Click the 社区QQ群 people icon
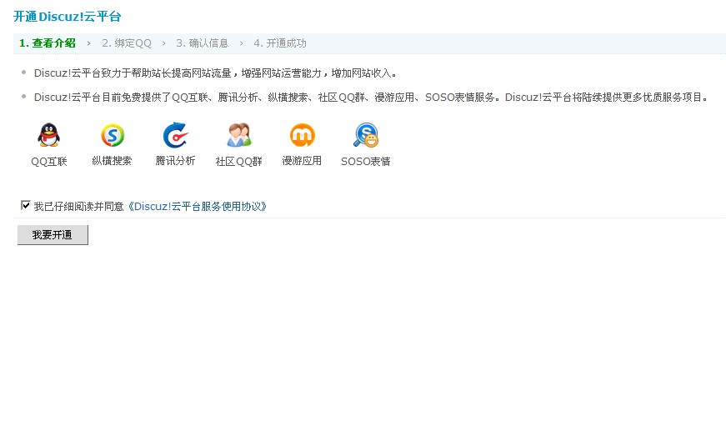 click(239, 135)
